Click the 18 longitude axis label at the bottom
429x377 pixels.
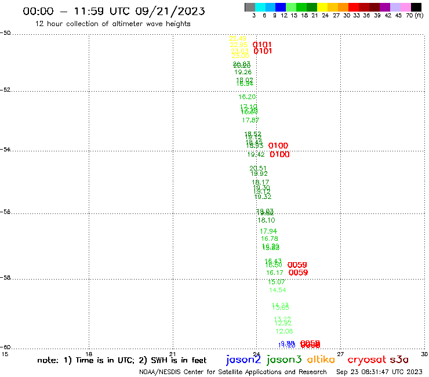point(89,354)
